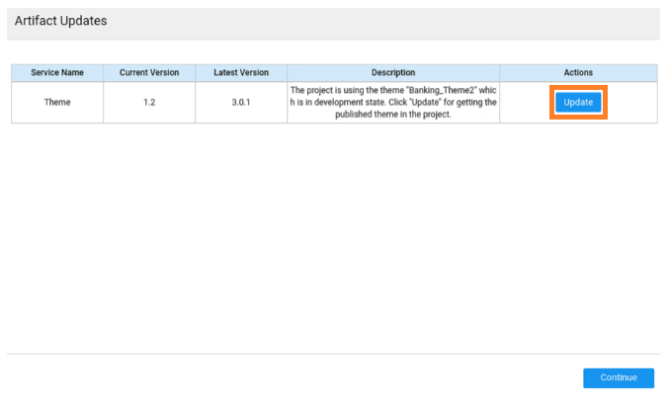Screen dimensions: 668x403
Task: Click the current version value 1.2
Action: click(x=148, y=103)
